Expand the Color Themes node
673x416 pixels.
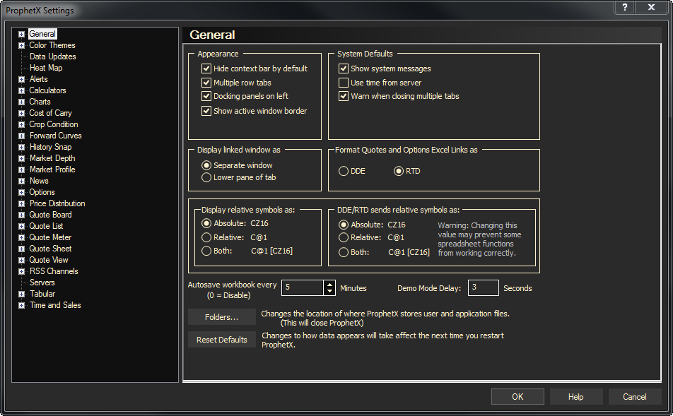21,45
